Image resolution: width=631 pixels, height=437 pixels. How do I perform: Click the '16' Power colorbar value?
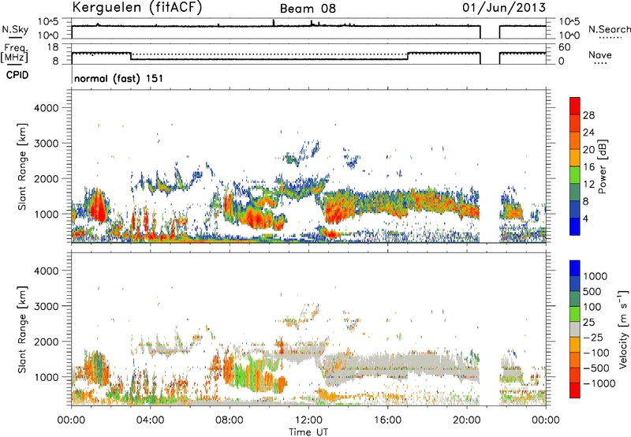point(588,167)
